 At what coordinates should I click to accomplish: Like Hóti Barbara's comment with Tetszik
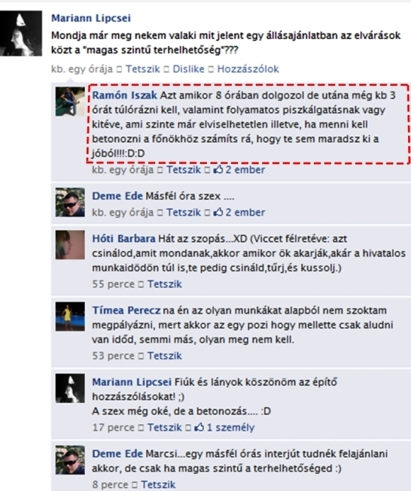pos(164,284)
